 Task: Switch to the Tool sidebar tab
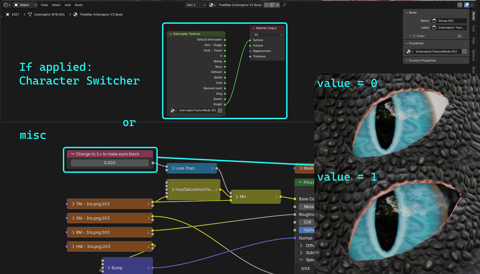(x=473, y=28)
